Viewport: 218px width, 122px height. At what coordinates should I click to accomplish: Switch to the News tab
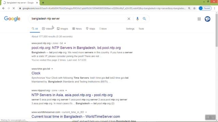[x=77, y=28]
